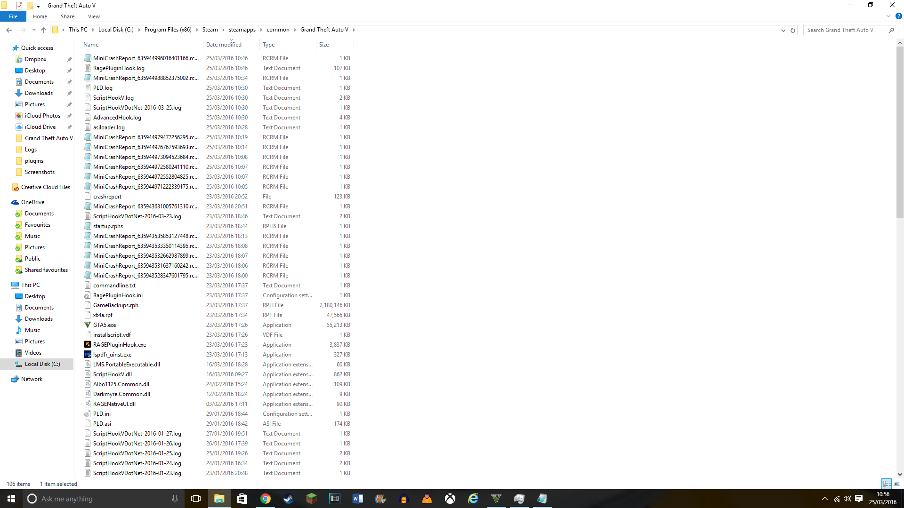The width and height of the screenshot is (904, 508).
Task: Click the RAGEPluginHook.exe file icon
Action: [x=88, y=344]
